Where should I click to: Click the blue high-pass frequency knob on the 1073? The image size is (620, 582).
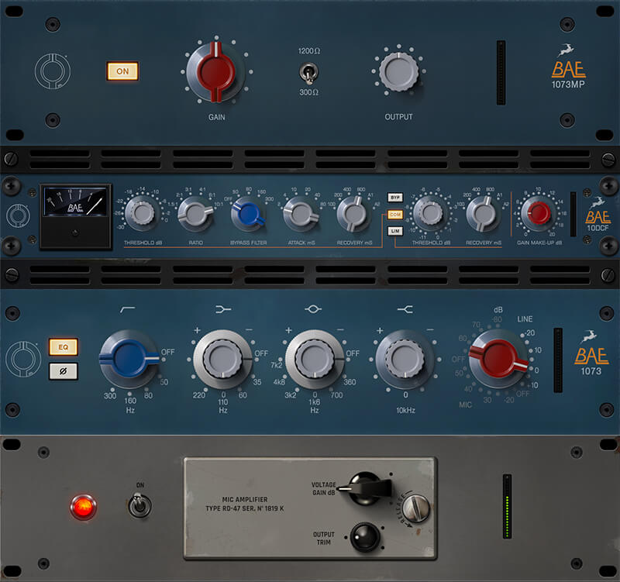(129, 359)
